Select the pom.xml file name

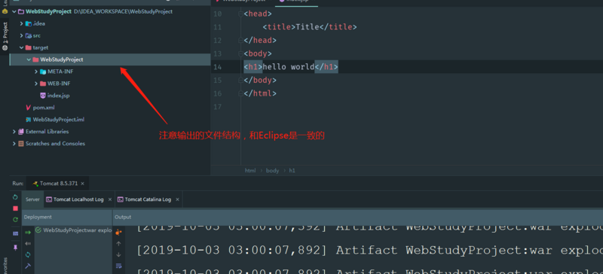point(44,108)
